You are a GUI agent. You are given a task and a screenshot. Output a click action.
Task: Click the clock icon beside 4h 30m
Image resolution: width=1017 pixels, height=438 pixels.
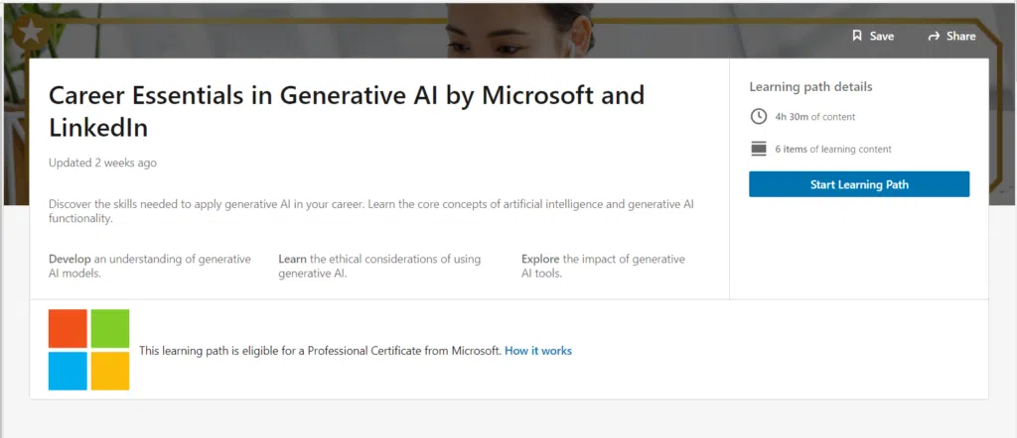pyautogui.click(x=758, y=117)
